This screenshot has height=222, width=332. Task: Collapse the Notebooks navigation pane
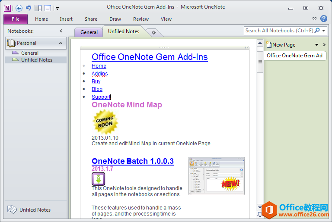[61, 31]
